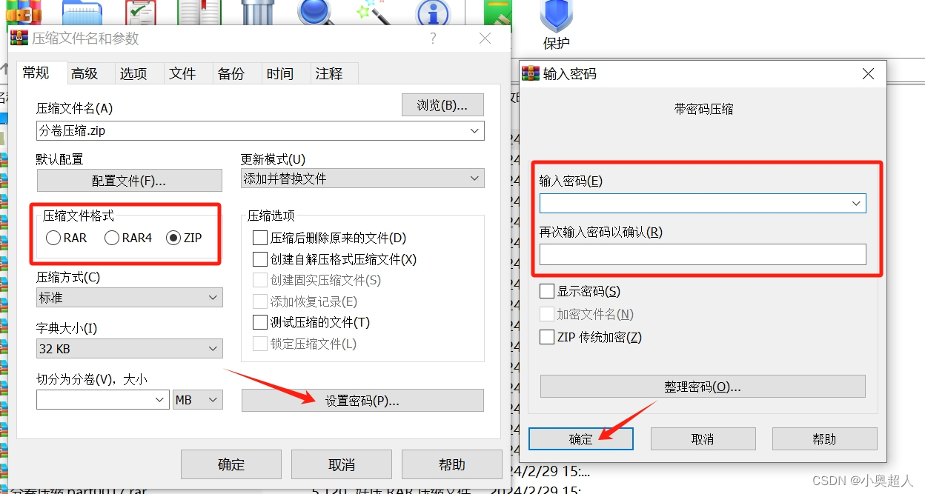This screenshot has height=494, width=925.
Task: Tick the ZIP 传统加密 checkbox
Action: click(547, 337)
